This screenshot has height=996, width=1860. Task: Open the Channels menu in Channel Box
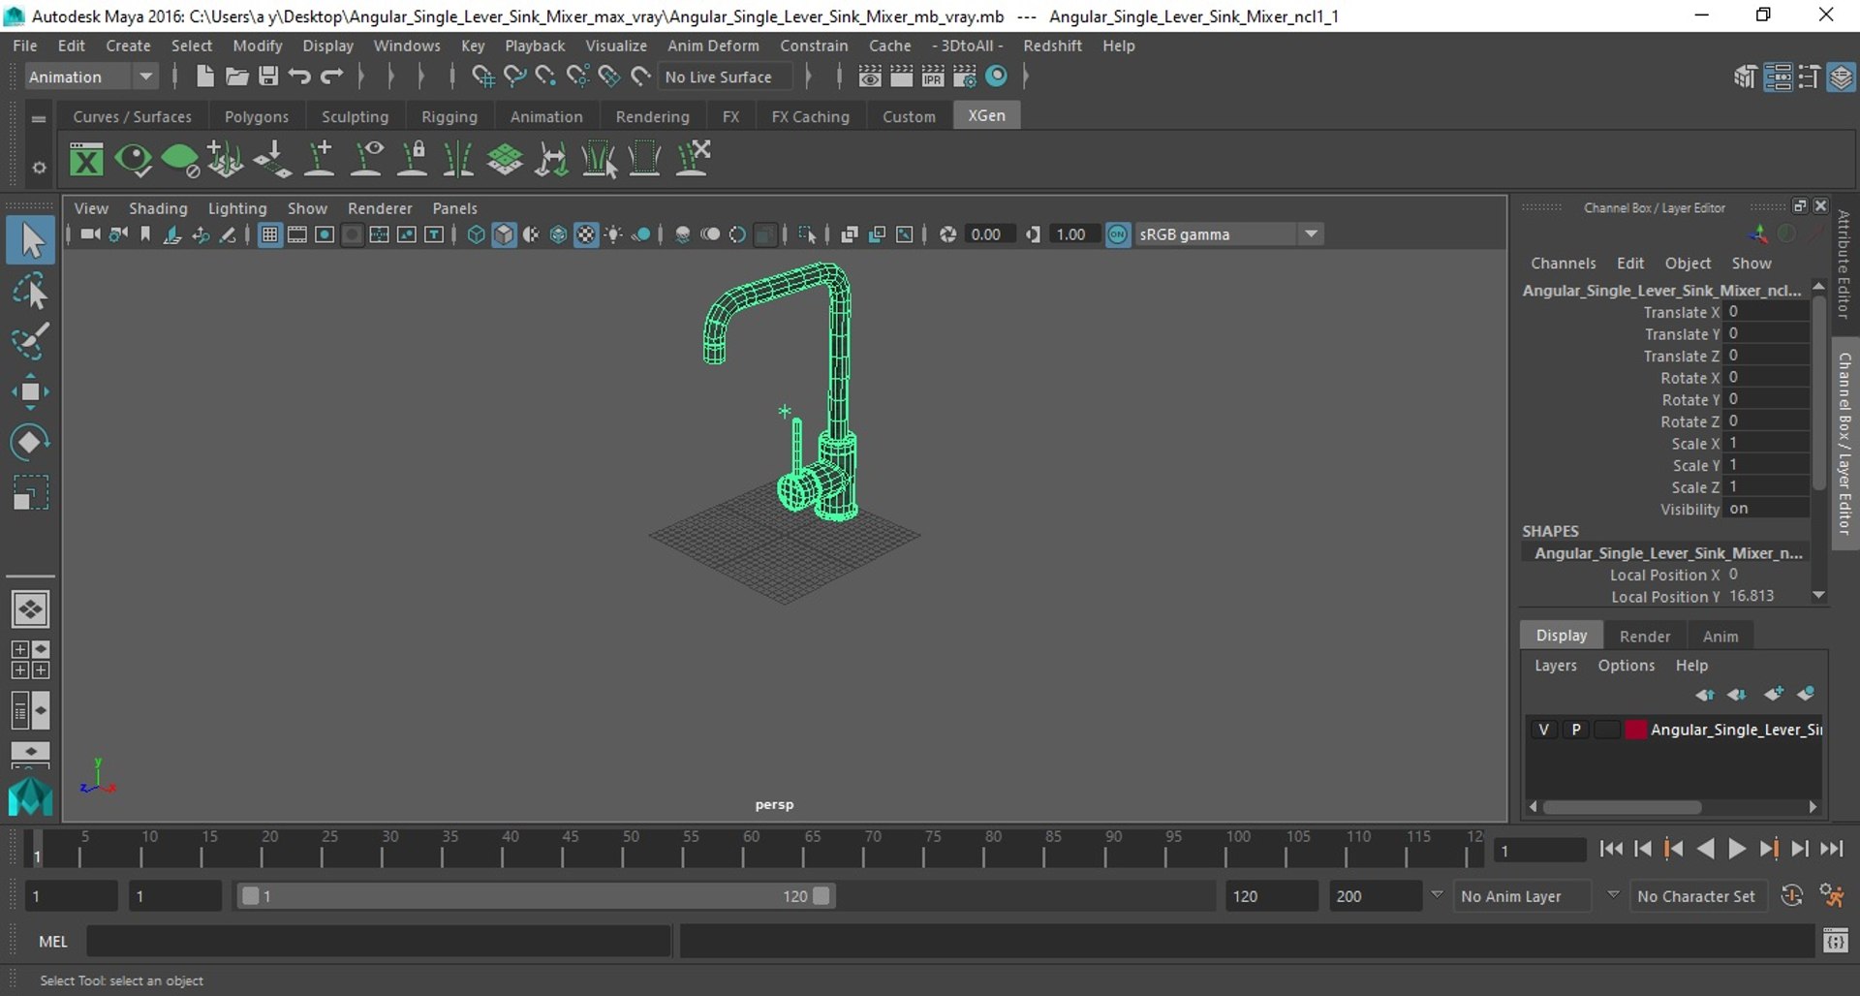(x=1563, y=264)
